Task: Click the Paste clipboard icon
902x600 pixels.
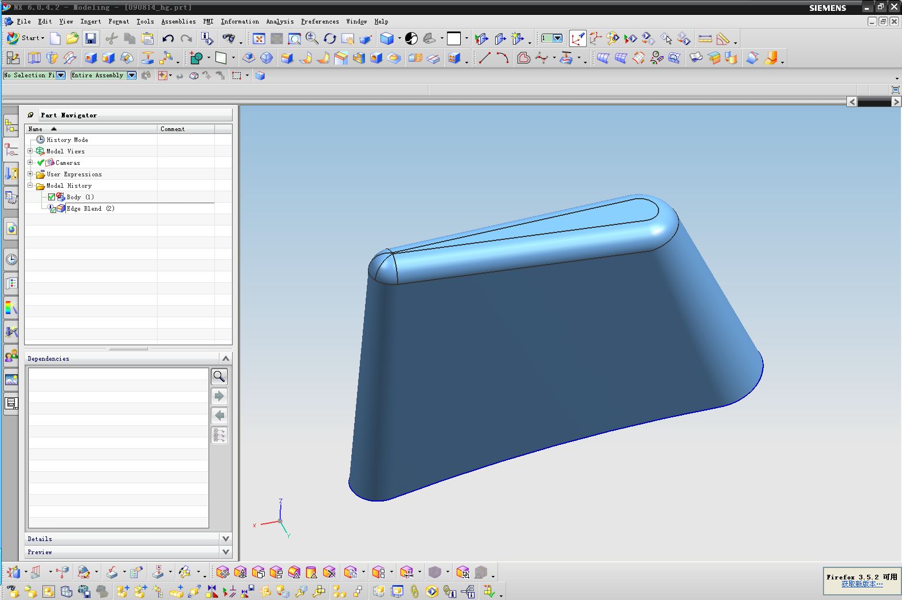Action: pos(148,38)
